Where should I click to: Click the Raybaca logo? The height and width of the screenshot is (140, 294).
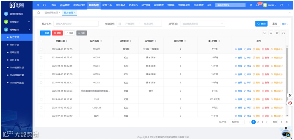click(17, 5)
